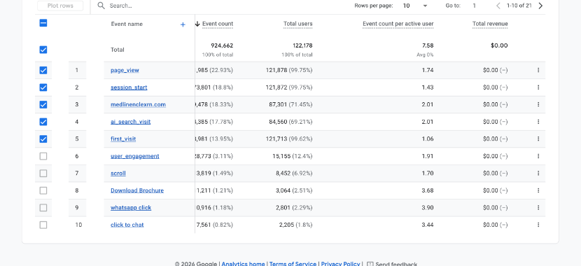Add a dimension with the plus icon

tap(183, 24)
